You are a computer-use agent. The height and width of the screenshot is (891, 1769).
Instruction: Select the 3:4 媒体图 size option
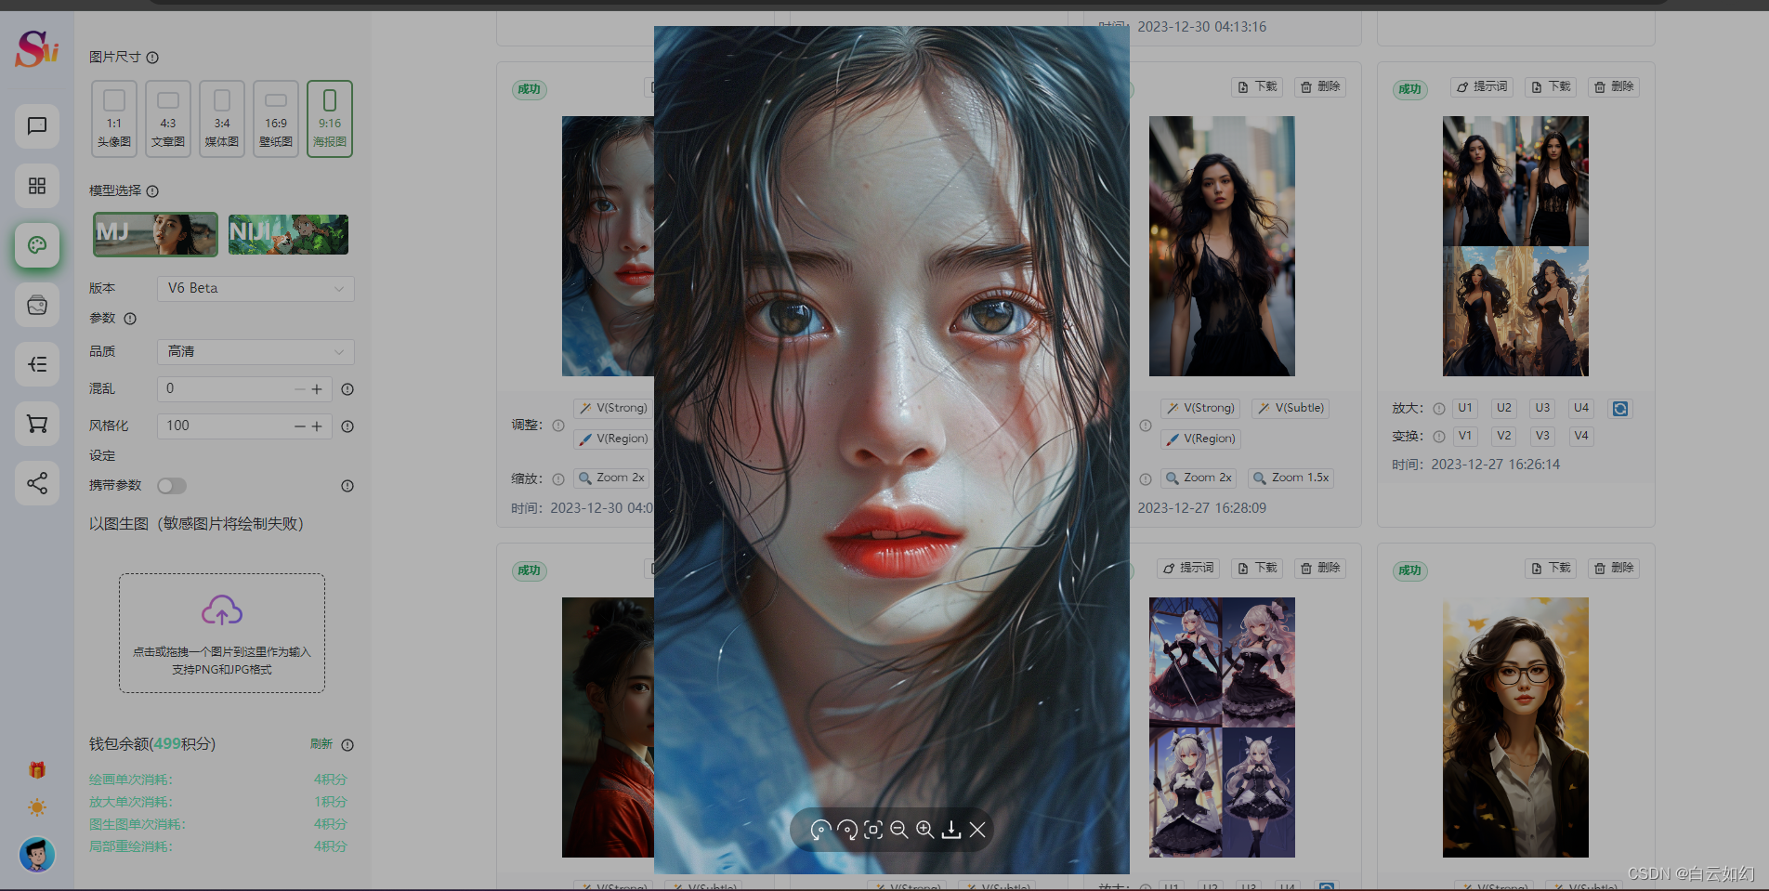222,119
